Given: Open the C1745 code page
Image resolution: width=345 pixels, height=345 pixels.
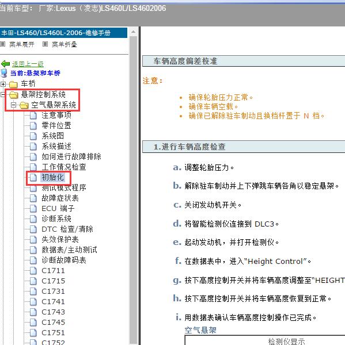Looking at the screenshot, I should click(54, 323).
